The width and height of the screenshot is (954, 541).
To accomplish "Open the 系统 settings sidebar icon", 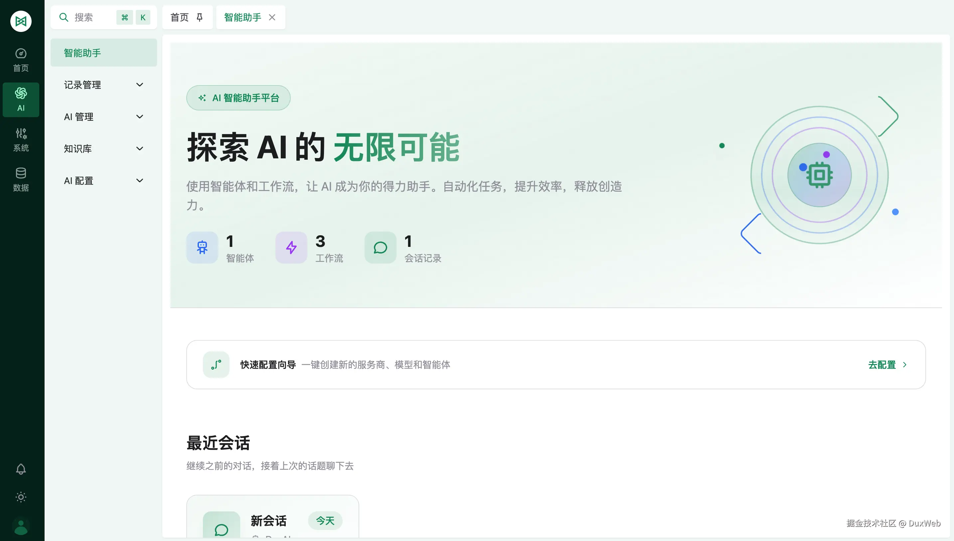I will pyautogui.click(x=21, y=139).
